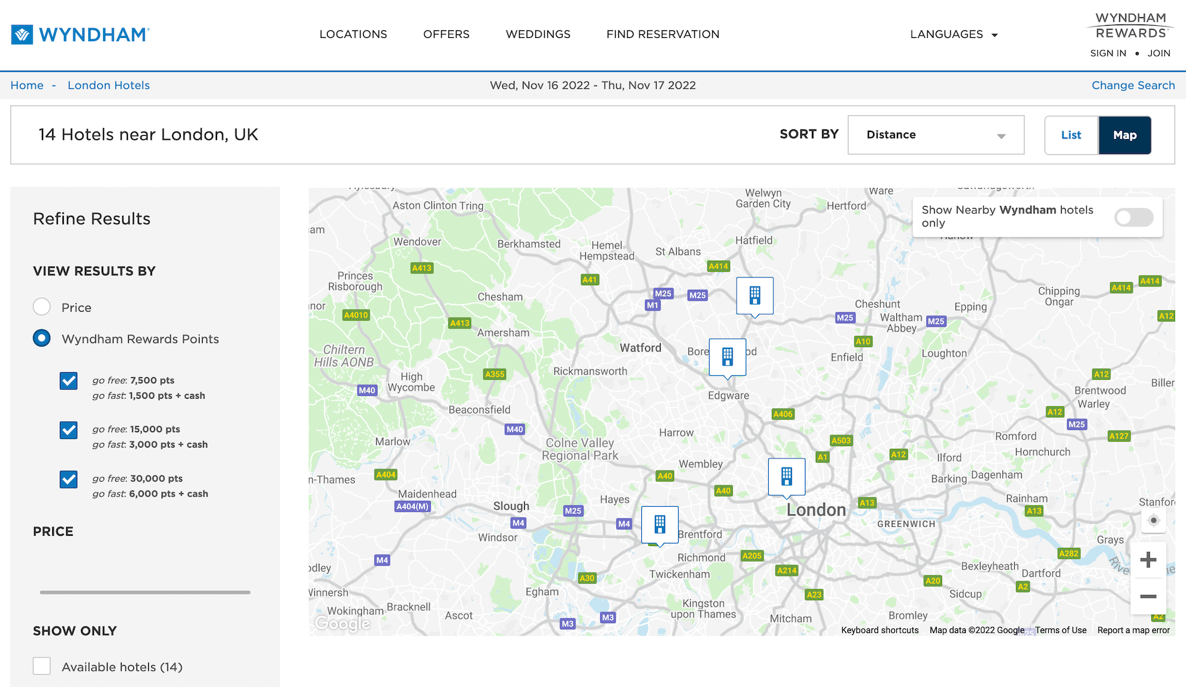The height and width of the screenshot is (687, 1186).
Task: Toggle Show Nearby Wyndham hotels only
Action: (x=1134, y=217)
